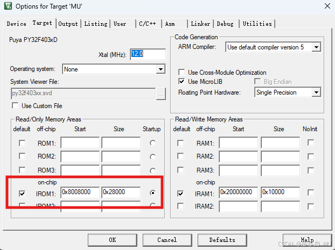Toggle the Use MicroLIB checkbox
This screenshot has height=250, width=335.
point(182,82)
